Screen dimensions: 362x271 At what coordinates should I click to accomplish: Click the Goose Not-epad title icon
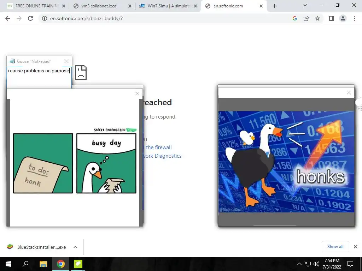click(12, 61)
